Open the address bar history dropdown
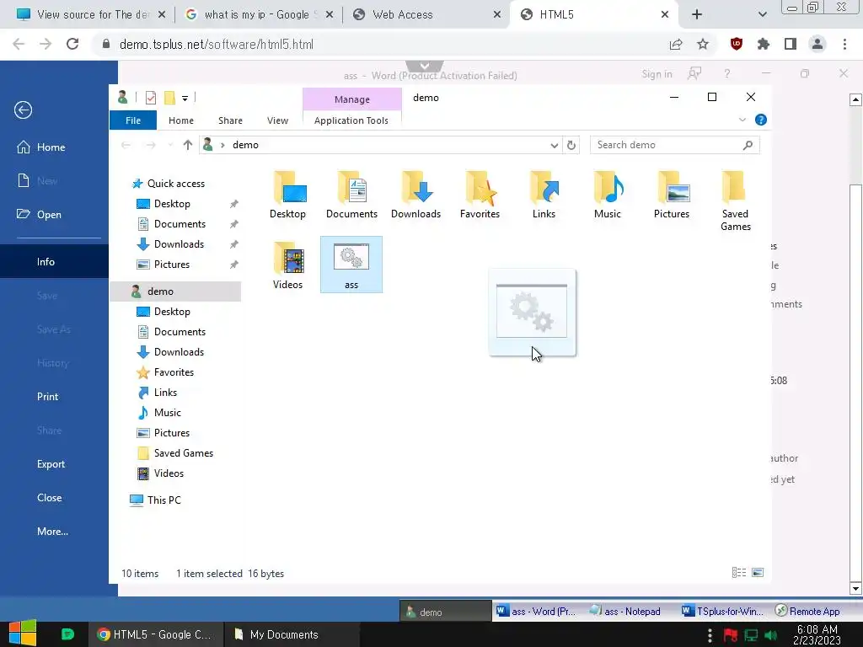 555,145
